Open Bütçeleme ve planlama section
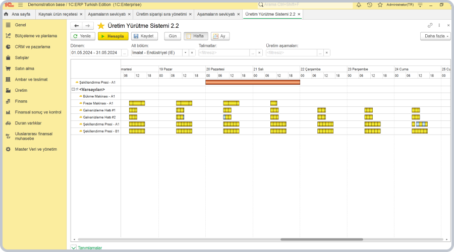The image size is (454, 252). click(x=36, y=36)
